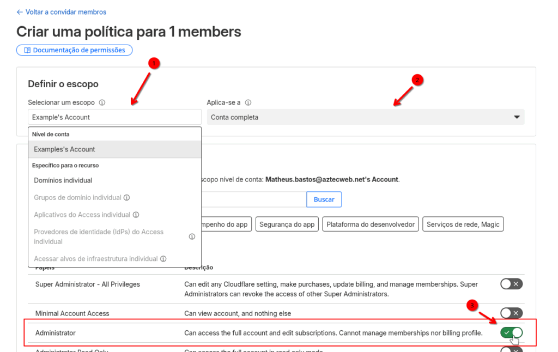Viewport: 558px width, 352px height.
Task: Click info icon for Aplicativos do Access individual
Action: click(x=136, y=215)
